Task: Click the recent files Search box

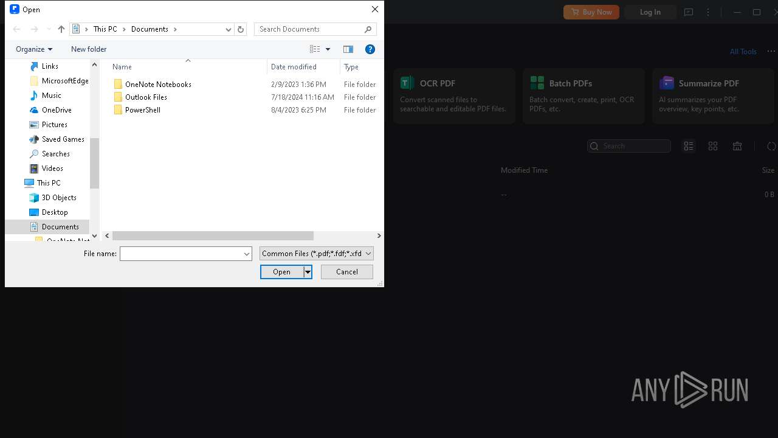Action: point(629,146)
